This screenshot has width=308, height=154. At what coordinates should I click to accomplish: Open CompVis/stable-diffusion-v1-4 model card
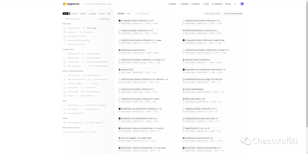coord(149,32)
